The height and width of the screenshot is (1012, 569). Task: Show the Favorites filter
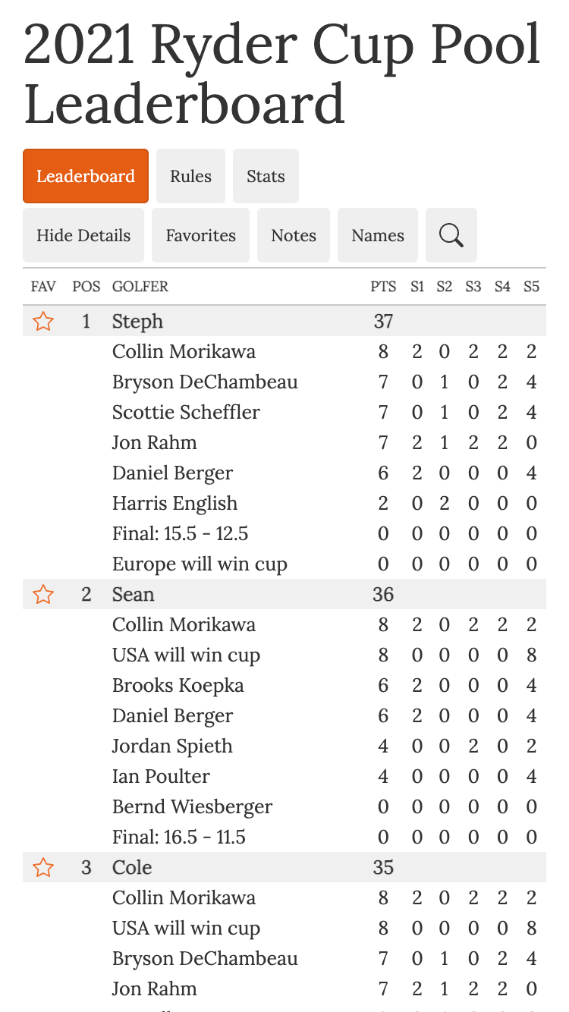pyautogui.click(x=200, y=235)
